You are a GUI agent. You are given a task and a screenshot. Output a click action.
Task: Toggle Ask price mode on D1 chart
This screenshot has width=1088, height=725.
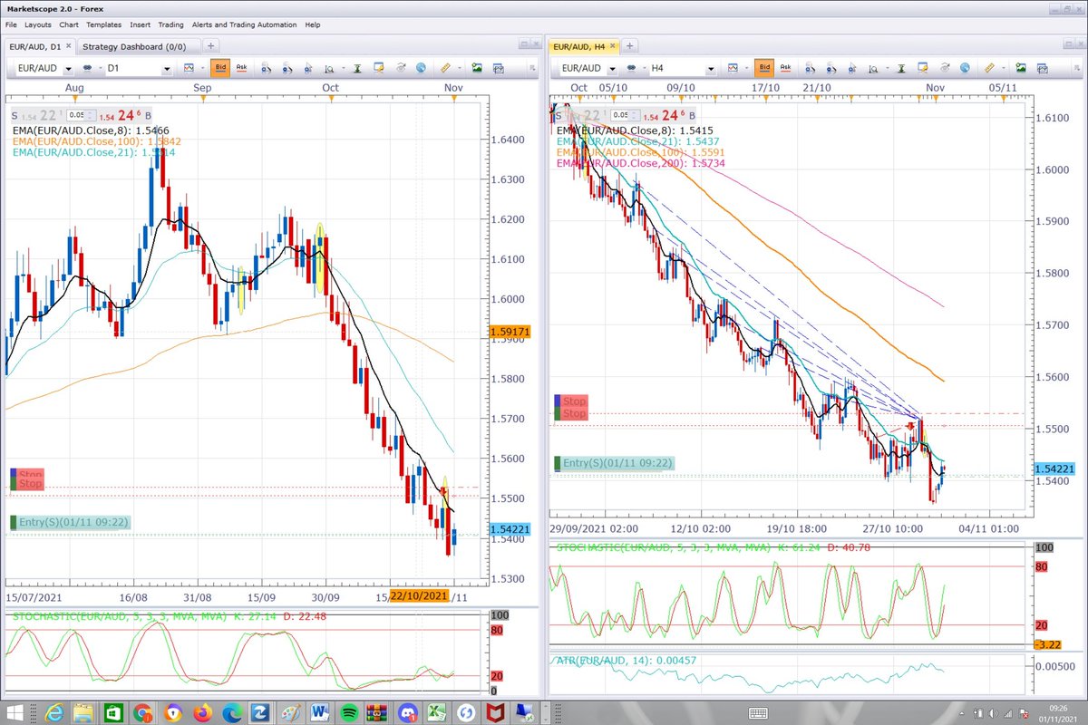[x=242, y=68]
